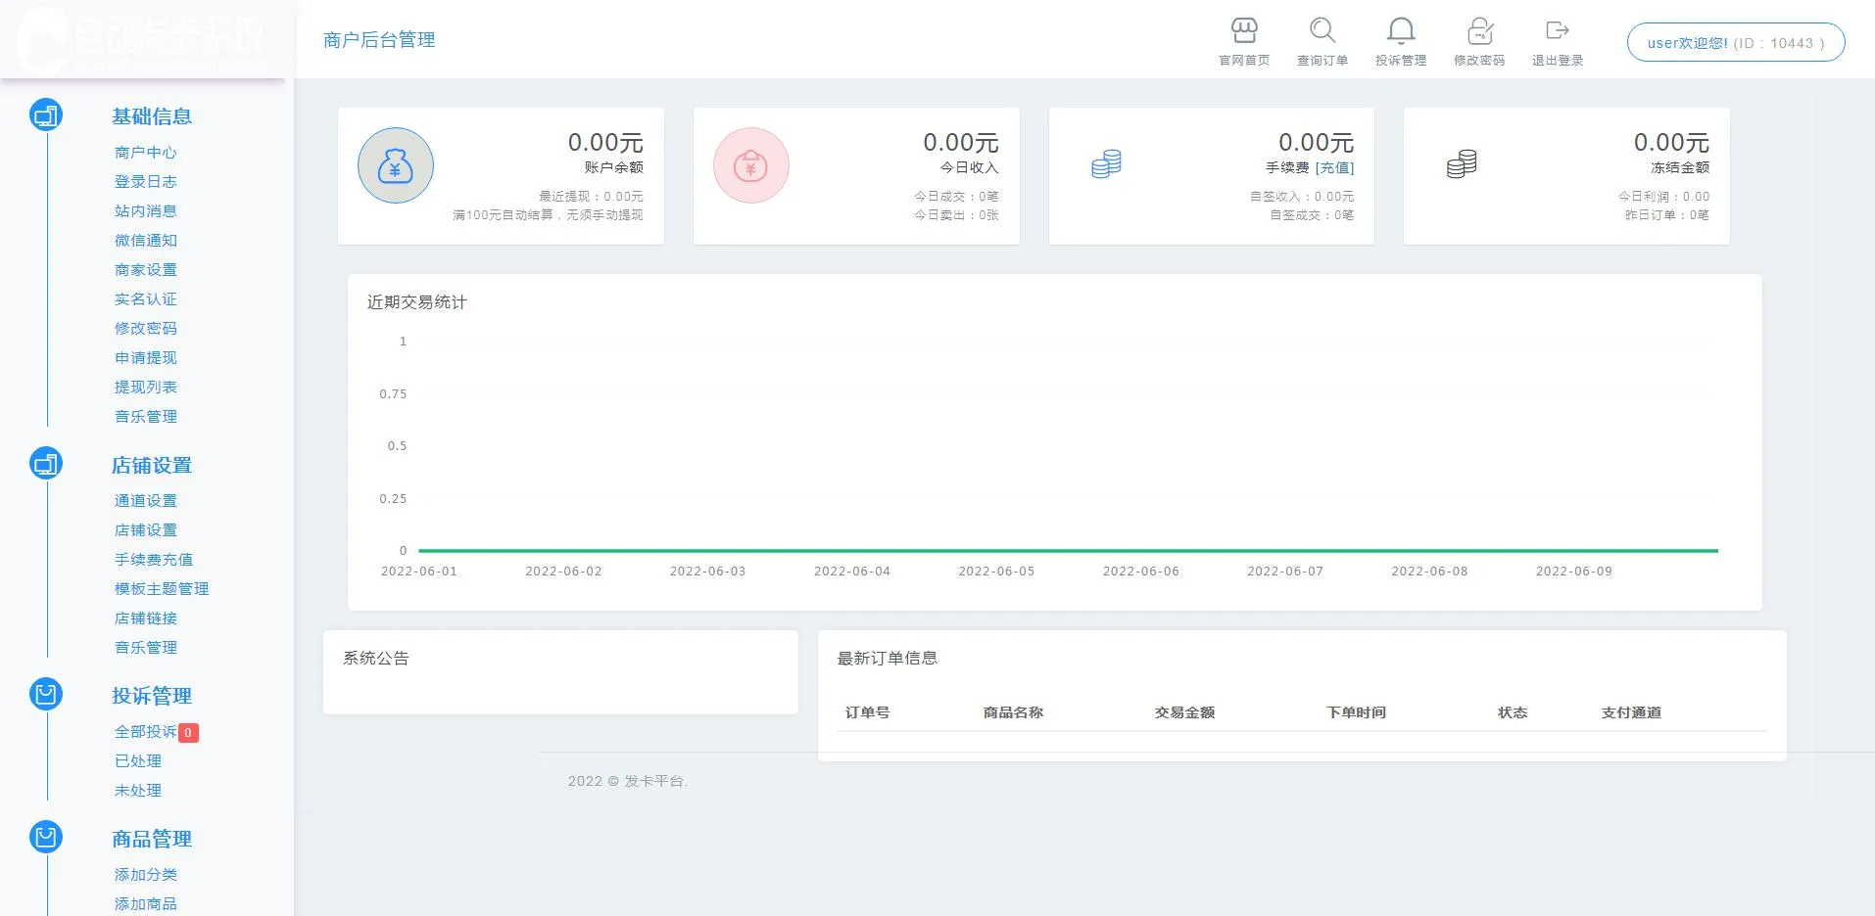Click the 最近提现：0.00元 text
Screen dimensions: 1875x916
pos(591,197)
